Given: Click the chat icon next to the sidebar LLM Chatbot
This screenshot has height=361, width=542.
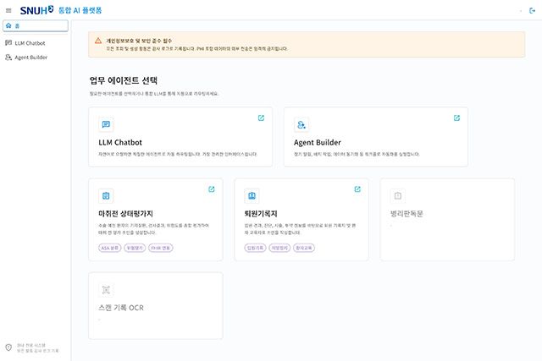Looking at the screenshot, I should click(8, 43).
